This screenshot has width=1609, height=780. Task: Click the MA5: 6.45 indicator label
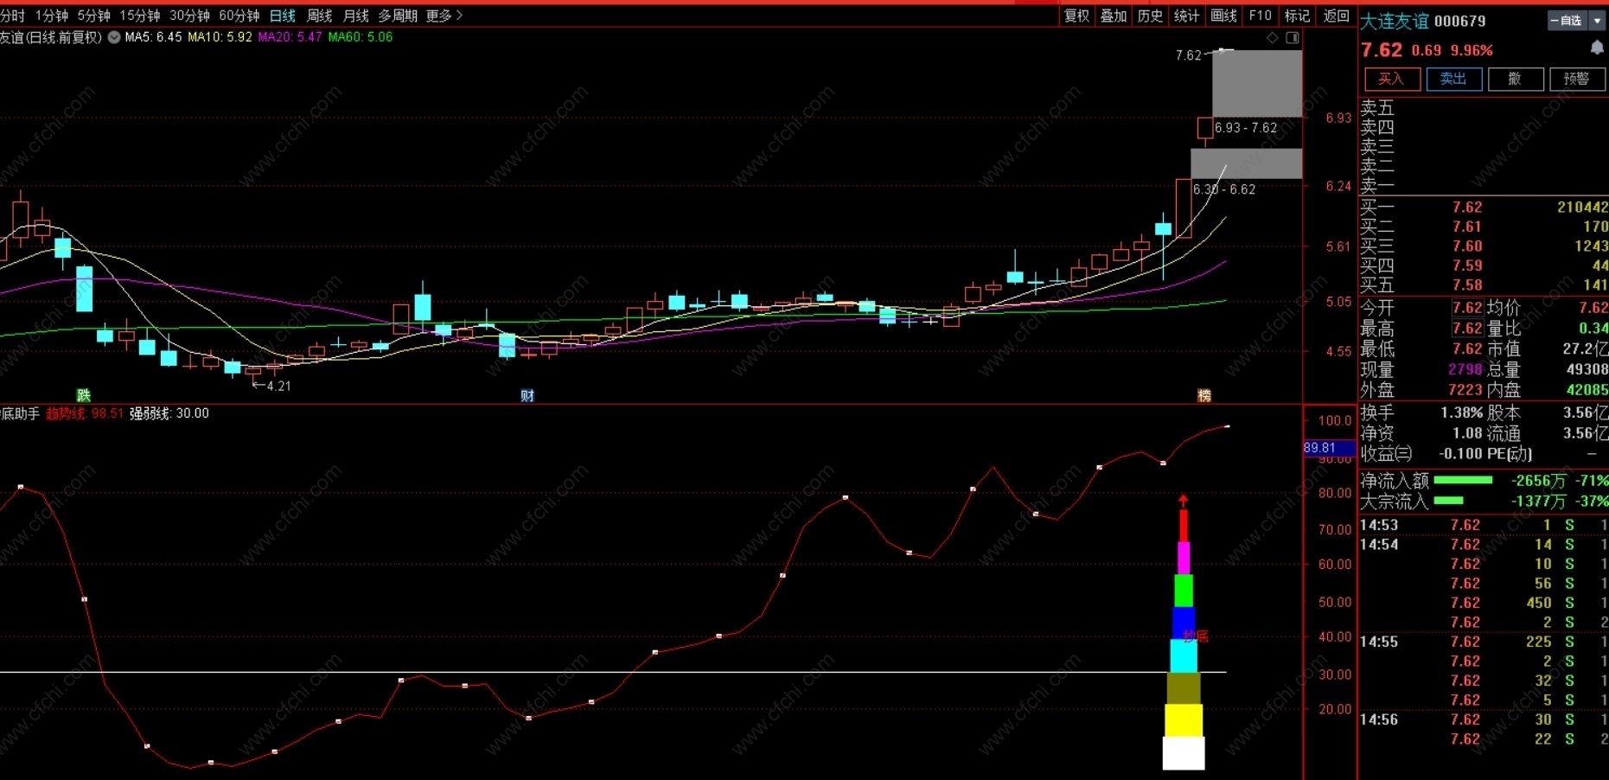coord(154,37)
